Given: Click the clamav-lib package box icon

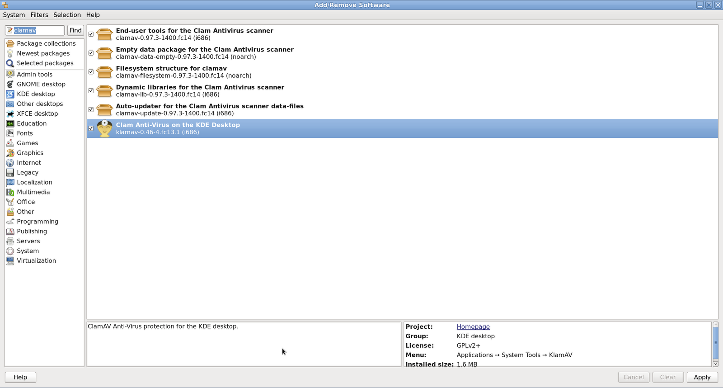Looking at the screenshot, I should pos(104,91).
